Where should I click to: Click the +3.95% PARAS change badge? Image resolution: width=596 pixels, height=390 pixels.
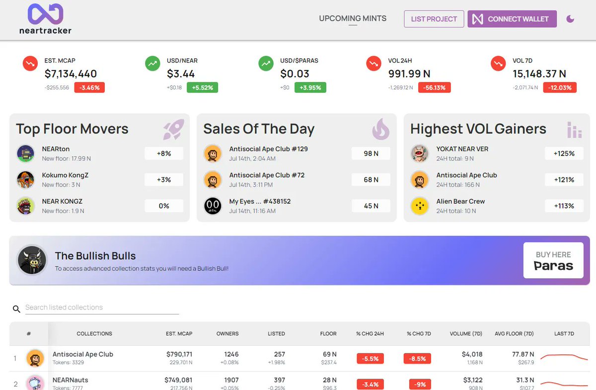coord(310,87)
